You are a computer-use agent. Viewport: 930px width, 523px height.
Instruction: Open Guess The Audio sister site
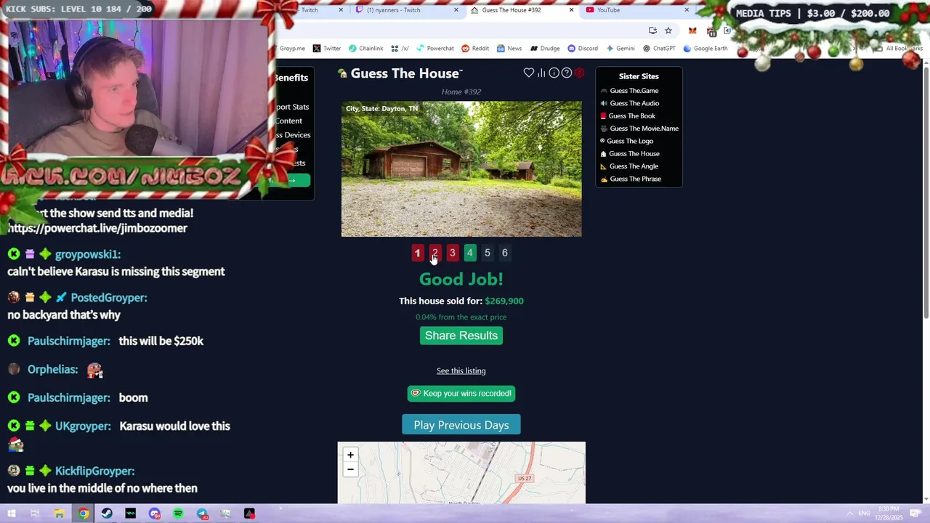(634, 103)
